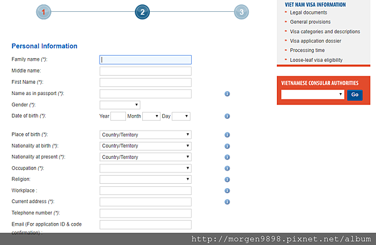Open Processing time link

pos(307,50)
